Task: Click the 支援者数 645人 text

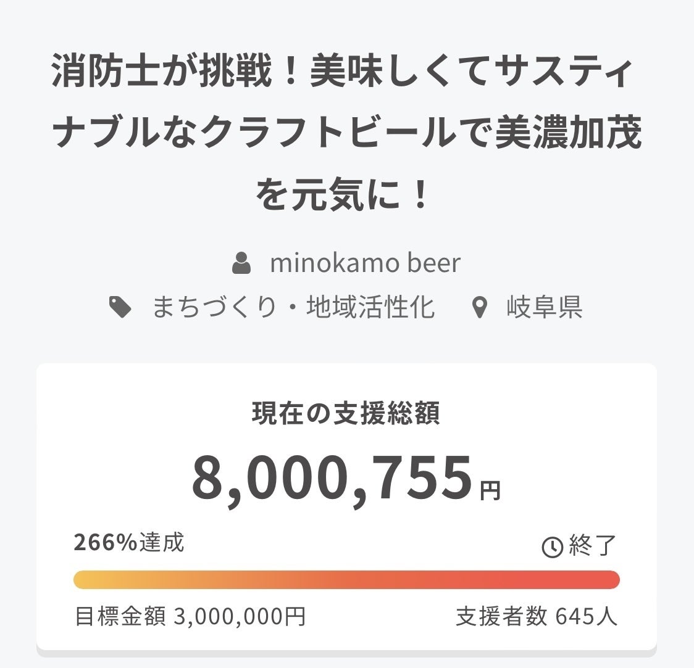Action: pos(536,616)
